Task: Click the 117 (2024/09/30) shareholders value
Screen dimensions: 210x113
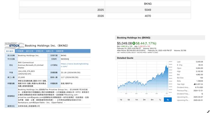Action: point(70,77)
